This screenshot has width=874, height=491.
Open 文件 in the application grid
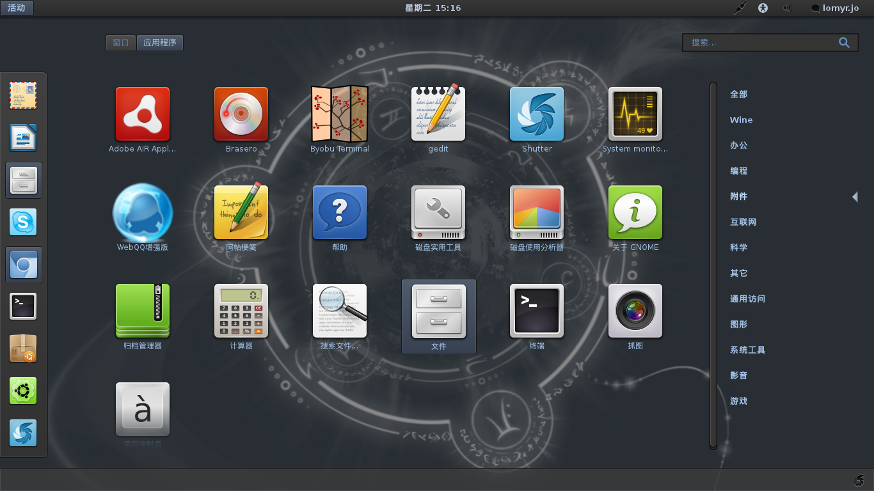(439, 316)
